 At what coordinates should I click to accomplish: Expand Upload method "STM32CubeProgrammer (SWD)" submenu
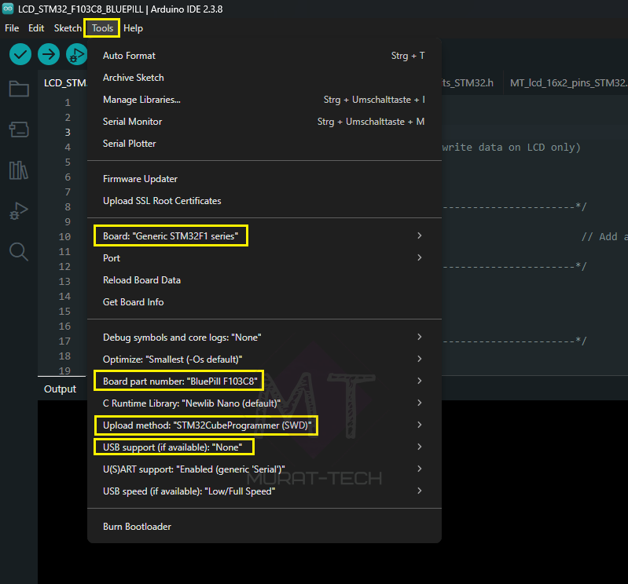[x=264, y=425]
